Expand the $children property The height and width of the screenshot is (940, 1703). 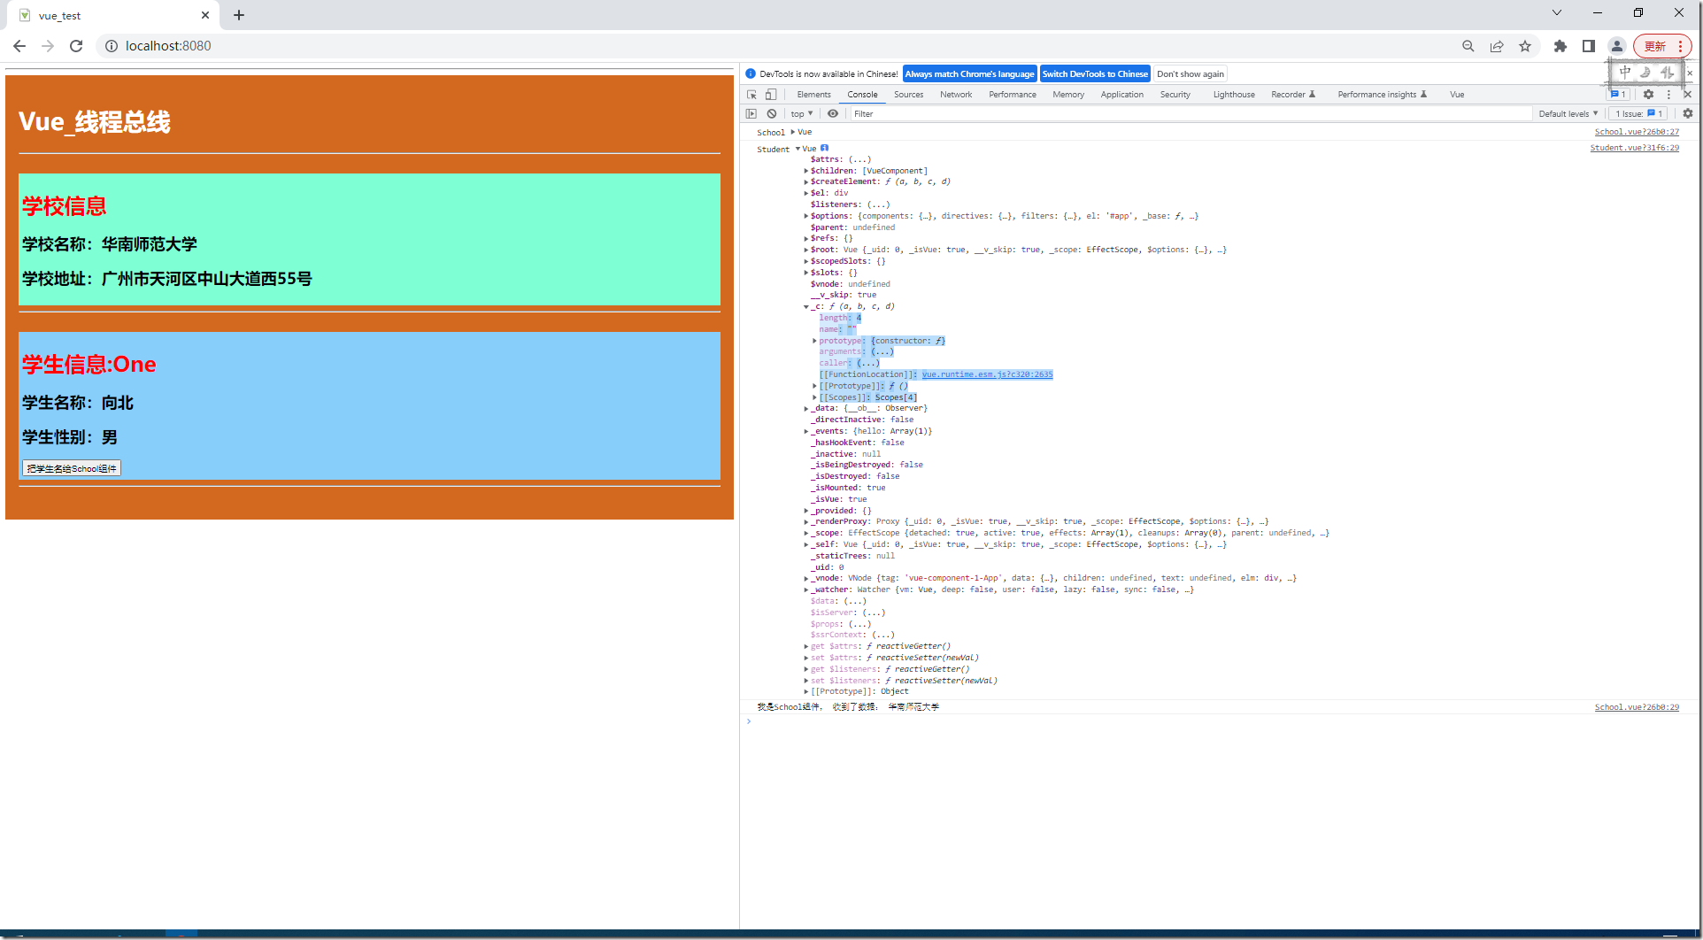(x=806, y=171)
